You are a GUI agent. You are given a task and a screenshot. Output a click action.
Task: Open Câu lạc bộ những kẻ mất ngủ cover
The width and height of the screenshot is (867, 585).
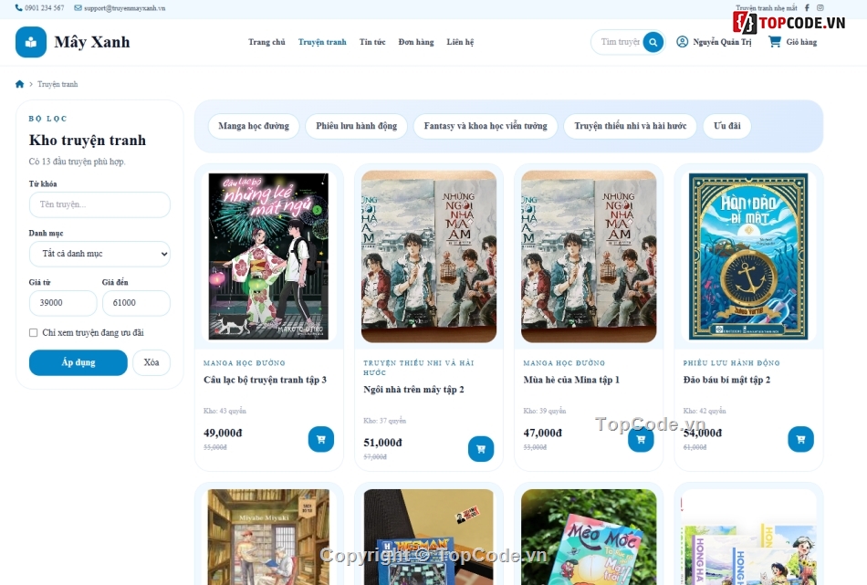[x=268, y=256]
